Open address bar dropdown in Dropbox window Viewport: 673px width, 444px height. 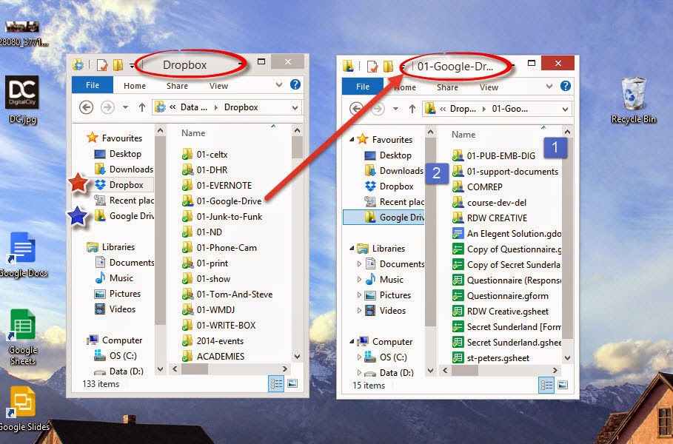click(295, 108)
